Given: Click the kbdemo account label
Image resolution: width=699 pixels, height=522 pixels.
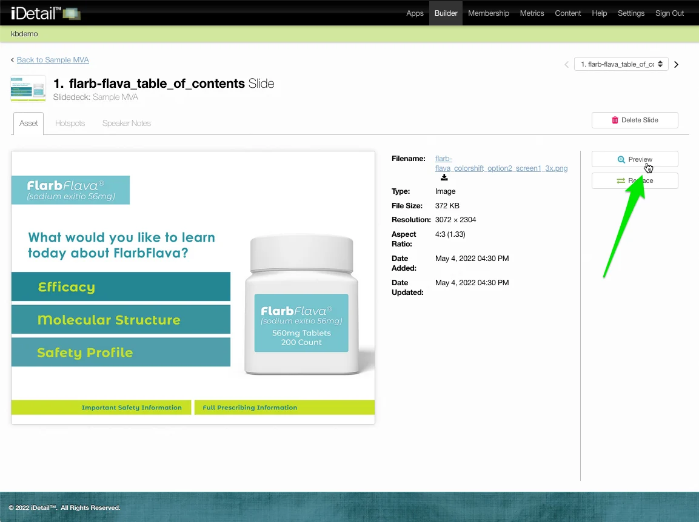Looking at the screenshot, I should point(24,34).
